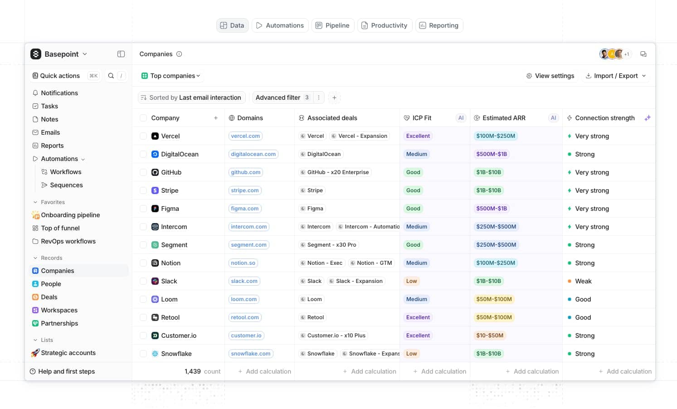Screen dimensions: 677x409
Task: Open the github.com domain link
Action: click(246, 172)
